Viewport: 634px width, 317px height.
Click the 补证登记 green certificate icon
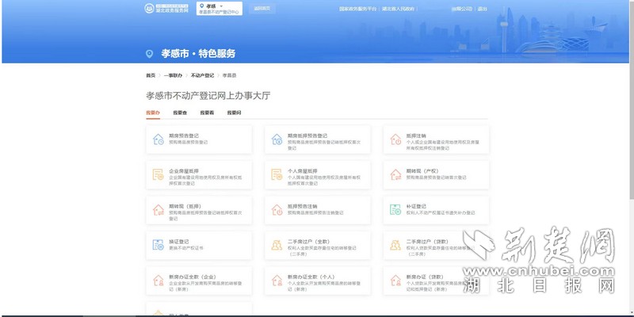click(395, 210)
